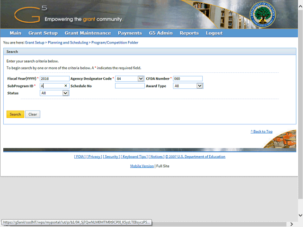Open the G5 Admin menu

pyautogui.click(x=161, y=33)
